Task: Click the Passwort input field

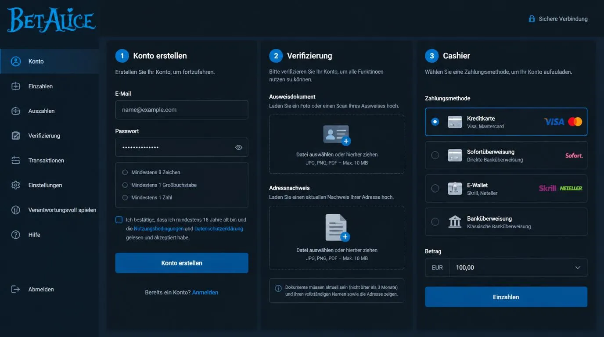Action: 182,147
